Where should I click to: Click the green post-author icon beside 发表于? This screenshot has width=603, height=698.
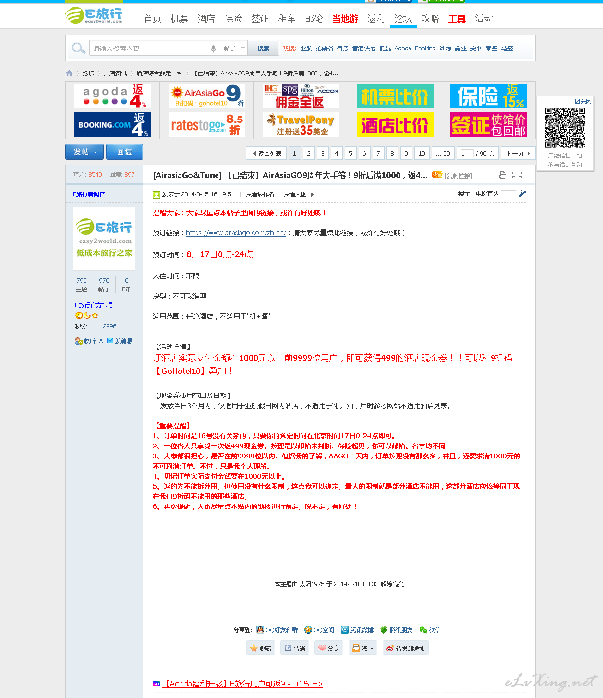157,194
